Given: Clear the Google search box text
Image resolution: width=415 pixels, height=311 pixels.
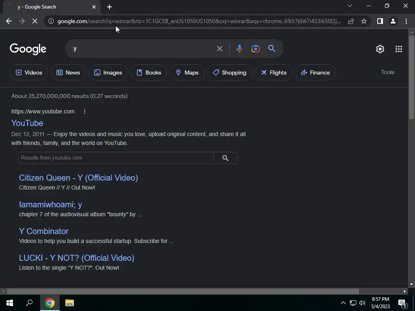Looking at the screenshot, I should click(x=219, y=49).
